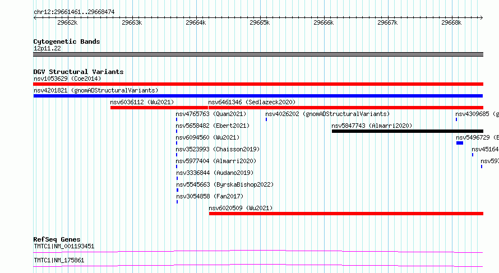This screenshot has height=273, width=499.
Task: Select the nsv6020509 (Wu2021) red bar
Action: (x=346, y=214)
